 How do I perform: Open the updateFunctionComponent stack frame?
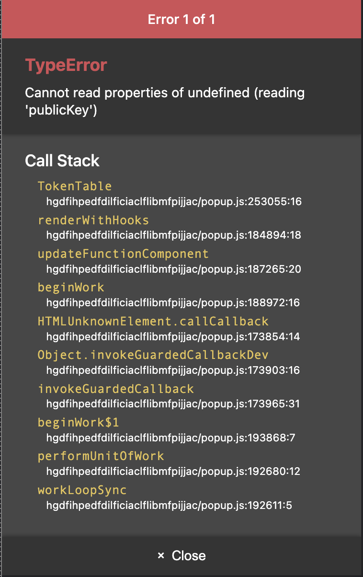click(x=122, y=254)
